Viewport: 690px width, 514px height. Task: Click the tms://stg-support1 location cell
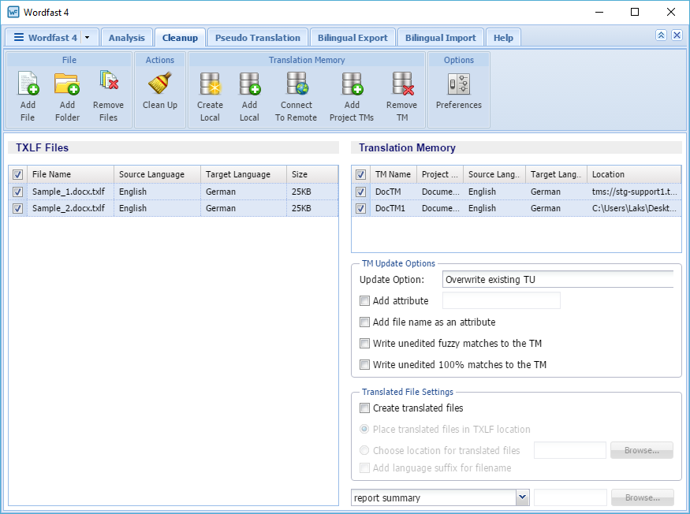(x=635, y=192)
